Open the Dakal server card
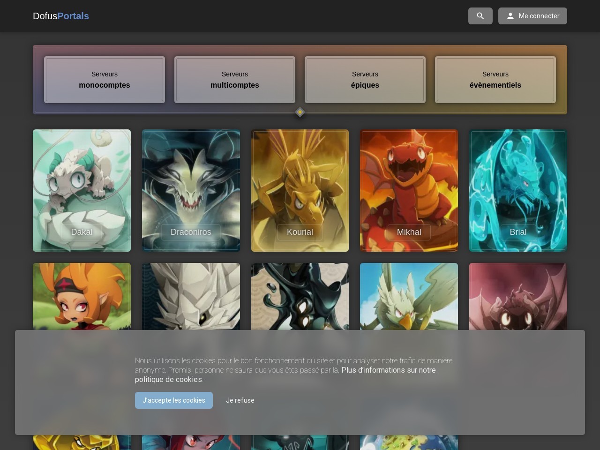 [82, 190]
